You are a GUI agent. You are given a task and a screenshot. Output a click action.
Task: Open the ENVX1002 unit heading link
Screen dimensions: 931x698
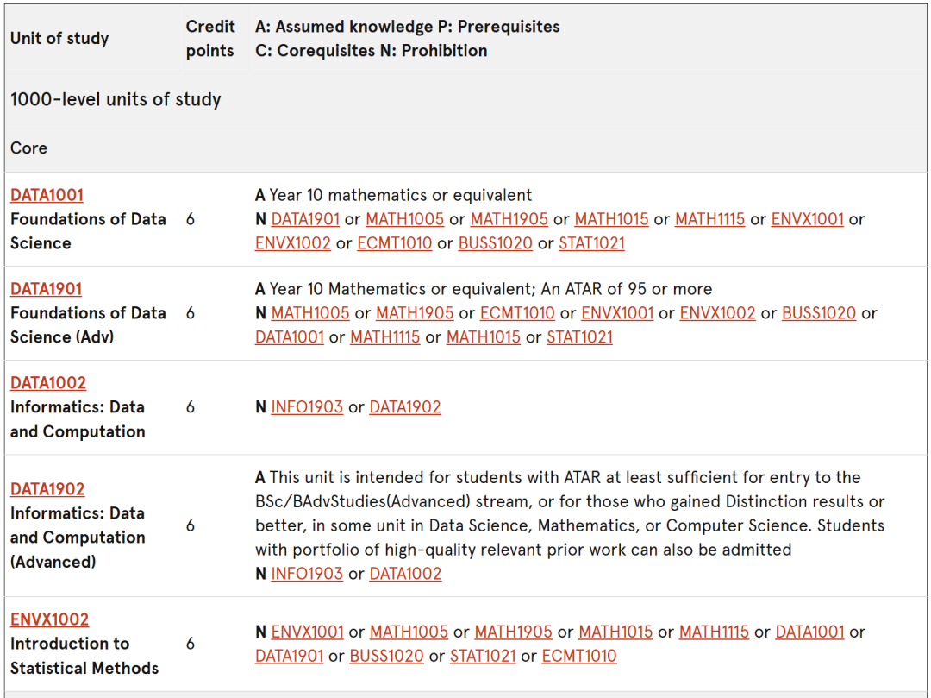point(49,619)
